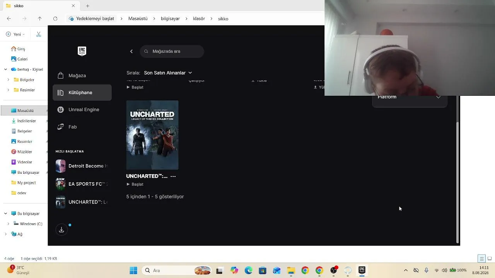Close the sikko File Explorer tab
495x278 pixels.
[x=73, y=6]
